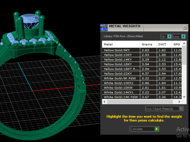Click the horizontal scrollbar track
This screenshot has height=142, width=190.
pyautogui.click(x=140, y=102)
